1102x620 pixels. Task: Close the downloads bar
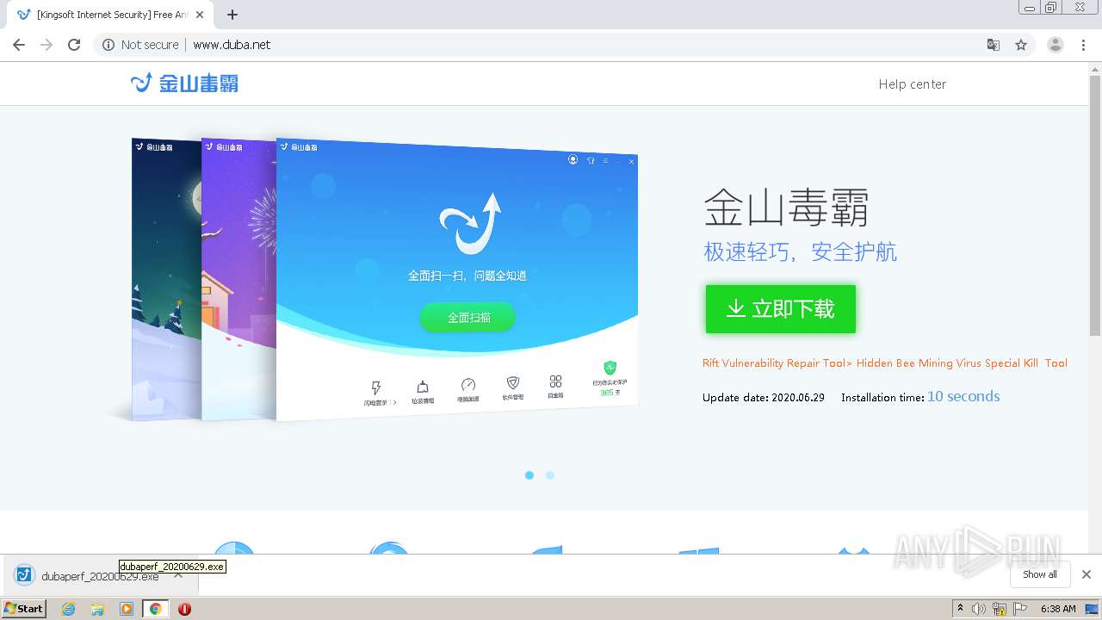point(1087,574)
